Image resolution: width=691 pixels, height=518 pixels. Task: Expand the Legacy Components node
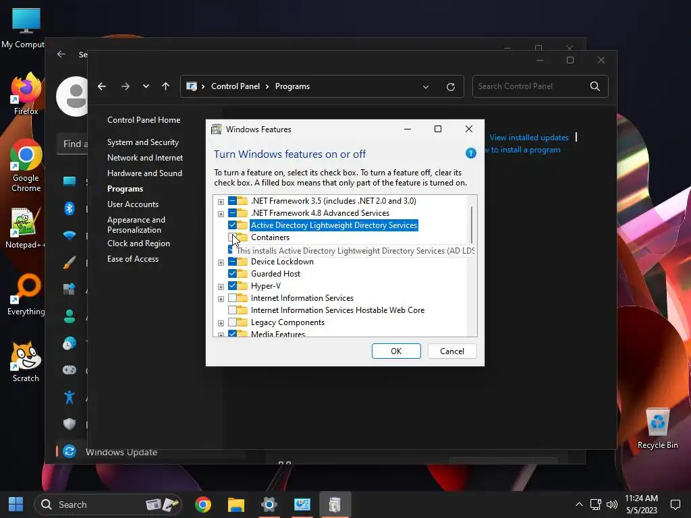click(x=221, y=323)
